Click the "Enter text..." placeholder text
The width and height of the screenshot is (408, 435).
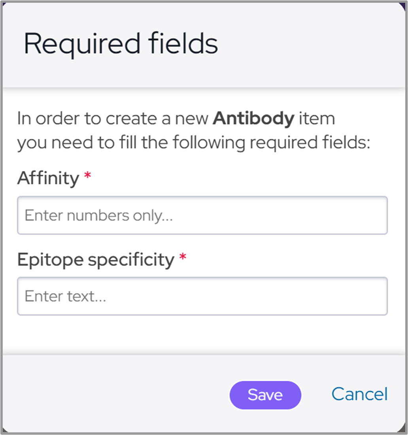coord(65,296)
